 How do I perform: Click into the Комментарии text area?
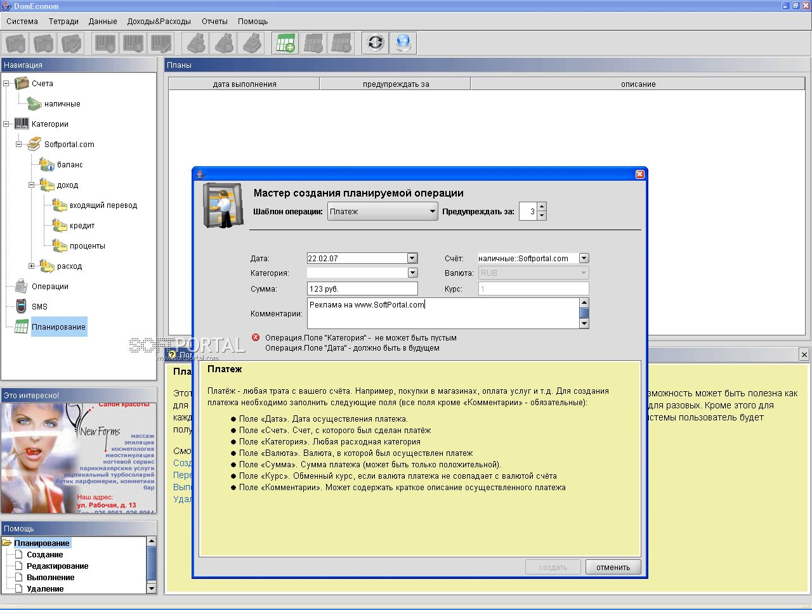[443, 313]
